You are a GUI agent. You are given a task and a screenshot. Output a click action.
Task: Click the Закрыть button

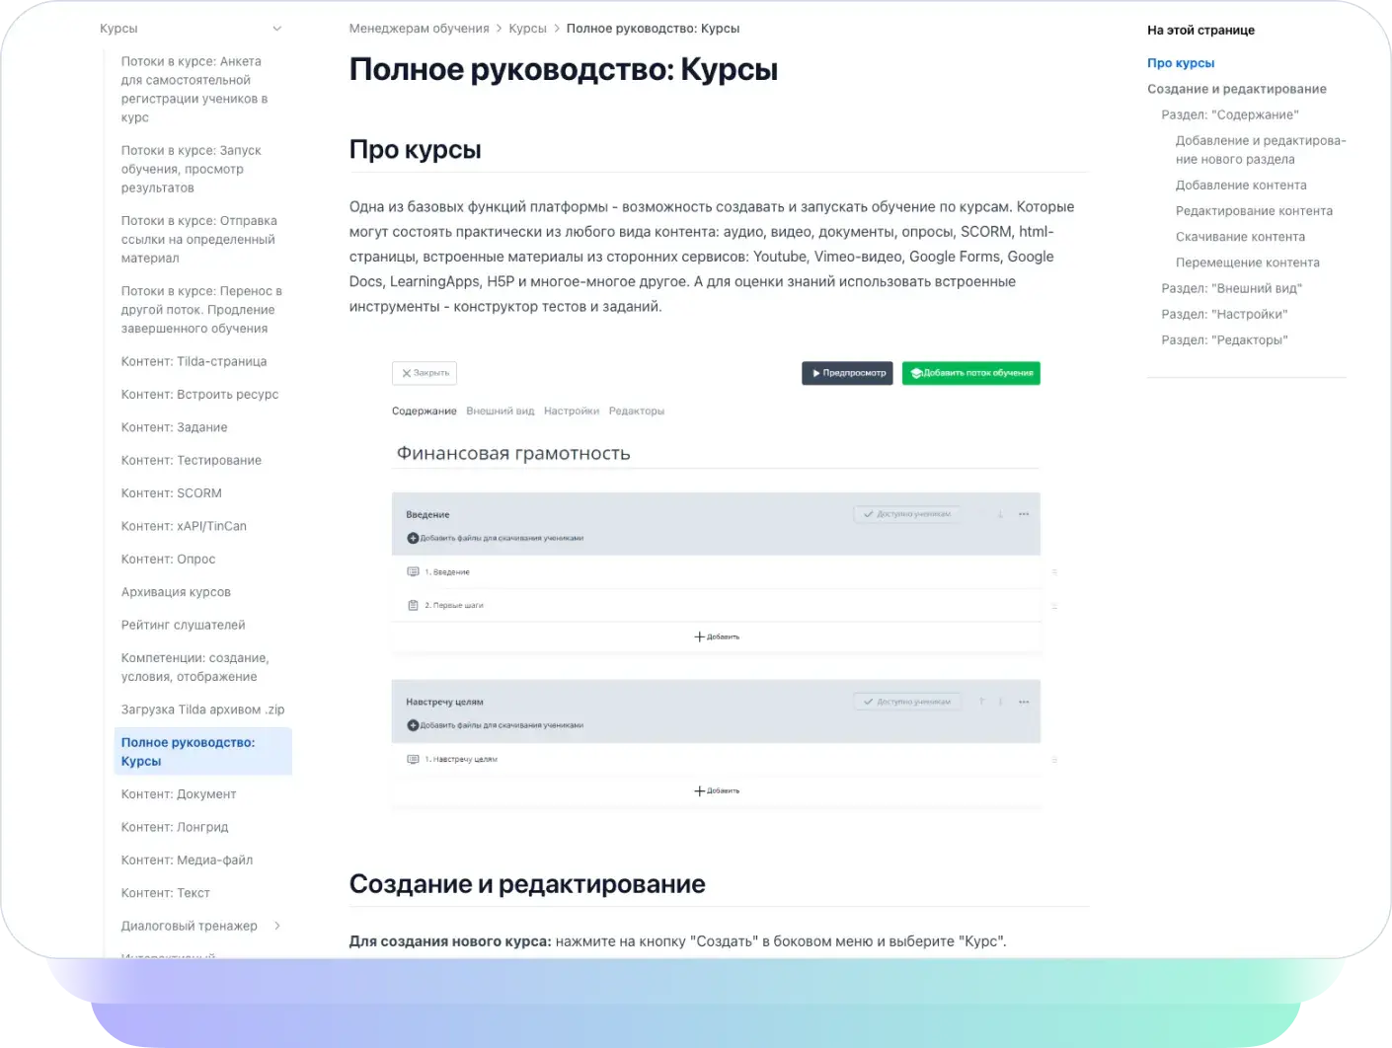click(x=425, y=373)
